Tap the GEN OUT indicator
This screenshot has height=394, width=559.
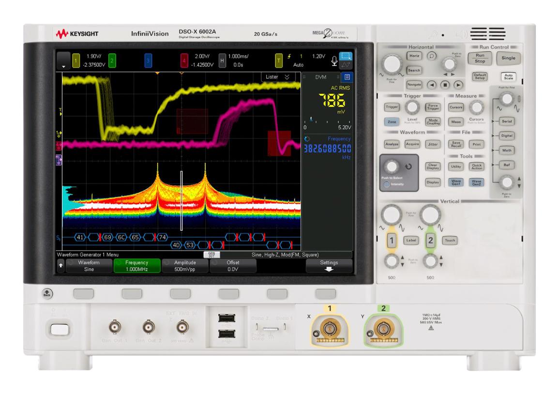212,255
